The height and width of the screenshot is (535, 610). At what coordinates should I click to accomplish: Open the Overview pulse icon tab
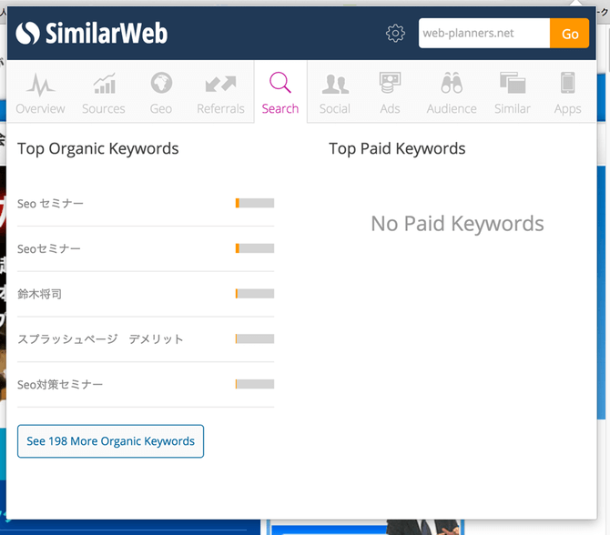pos(40,85)
